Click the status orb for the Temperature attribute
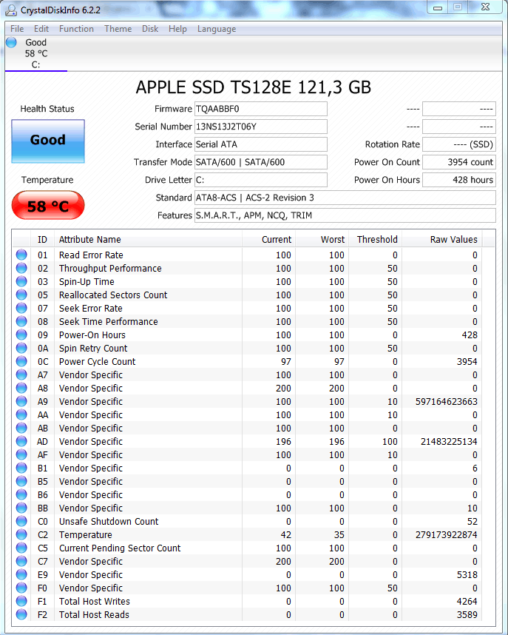The height and width of the screenshot is (635, 508). pyautogui.click(x=21, y=534)
